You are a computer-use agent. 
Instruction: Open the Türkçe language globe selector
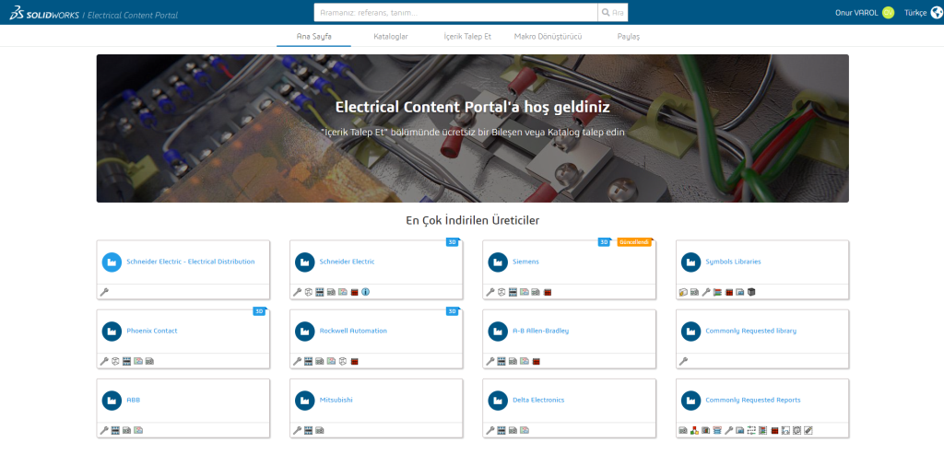922,13
